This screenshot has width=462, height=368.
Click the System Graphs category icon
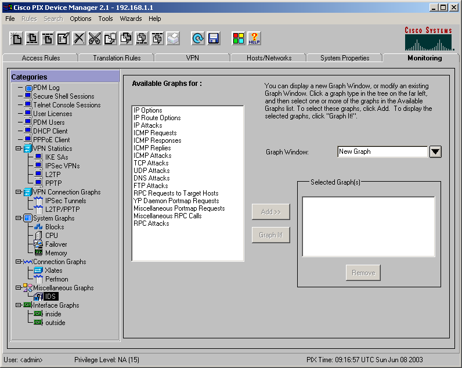[28, 218]
